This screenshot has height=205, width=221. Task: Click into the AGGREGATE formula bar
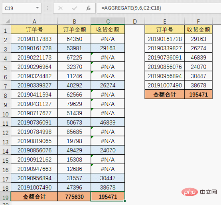pyautogui.click(x=159, y=8)
